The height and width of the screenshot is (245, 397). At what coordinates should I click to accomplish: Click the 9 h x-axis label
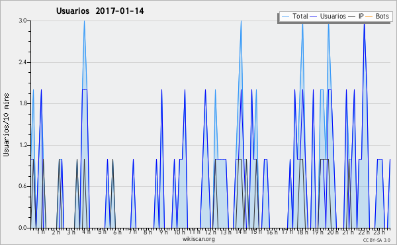coord(163,232)
